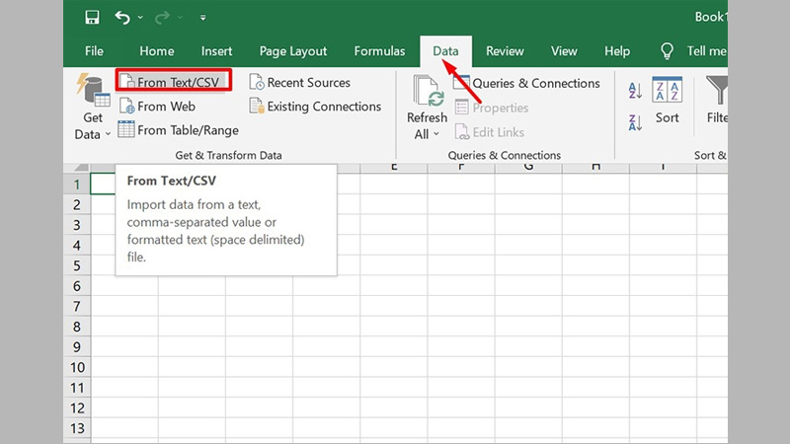Select row 1 header
This screenshot has height=444, width=790.
(77, 185)
